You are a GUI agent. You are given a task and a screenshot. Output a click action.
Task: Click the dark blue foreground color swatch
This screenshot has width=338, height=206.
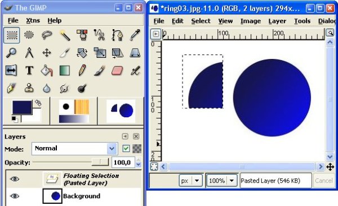pos(22,107)
